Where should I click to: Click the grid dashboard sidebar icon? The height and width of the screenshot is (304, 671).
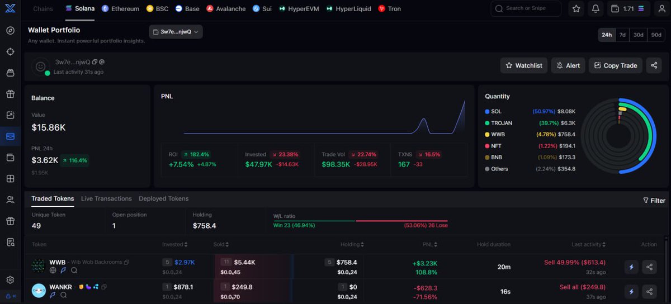click(10, 179)
